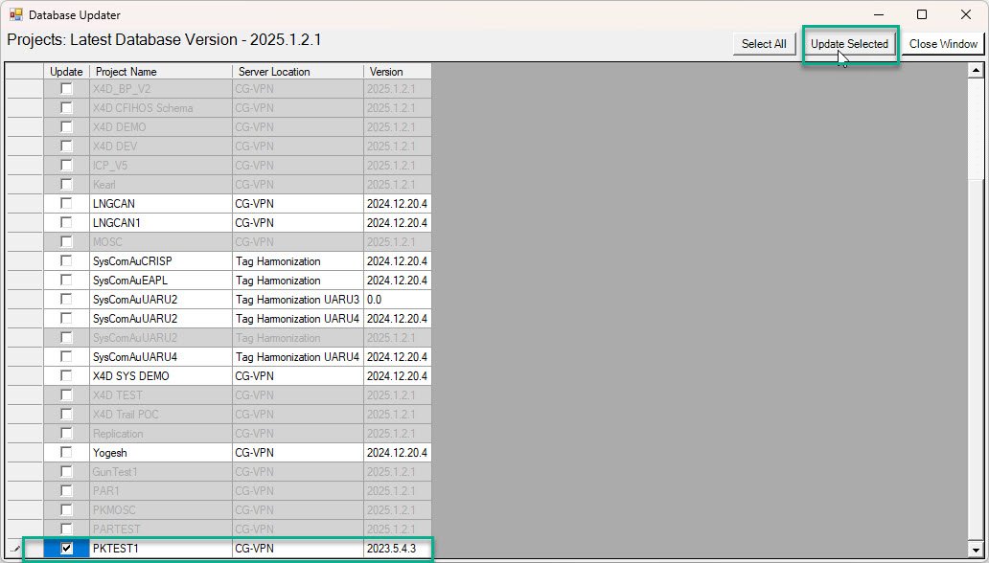
Task: Click the PKTEST1 version cell 2023.5.4.3
Action: click(397, 549)
